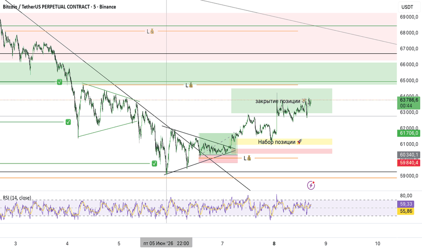This screenshot has width=422, height=249.
Task: Click the purple lightning bolt replay icon
Action: (311, 185)
